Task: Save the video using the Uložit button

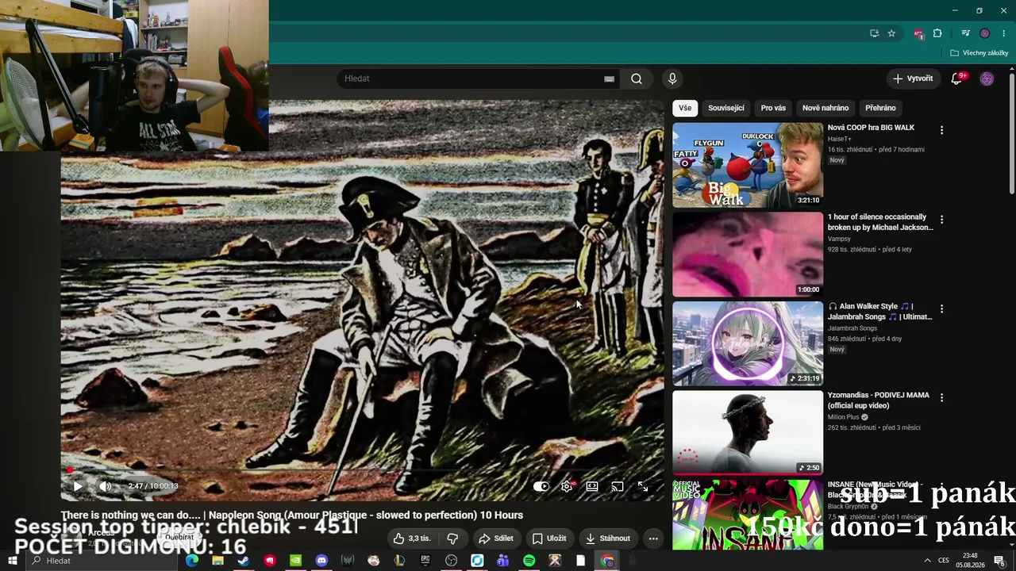Action: (549, 538)
